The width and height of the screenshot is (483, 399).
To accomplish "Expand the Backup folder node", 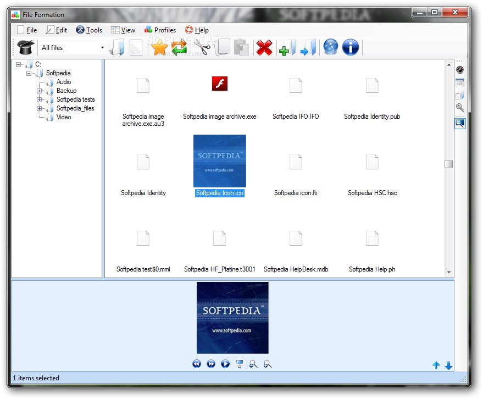I will 39,91.
